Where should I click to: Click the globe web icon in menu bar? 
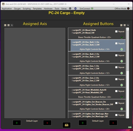coord(75,9)
